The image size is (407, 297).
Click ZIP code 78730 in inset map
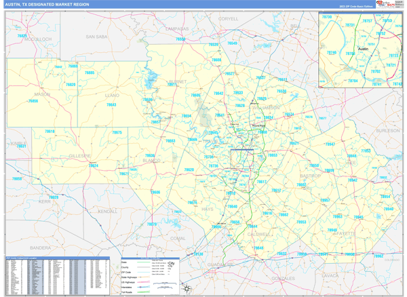coord(327,17)
